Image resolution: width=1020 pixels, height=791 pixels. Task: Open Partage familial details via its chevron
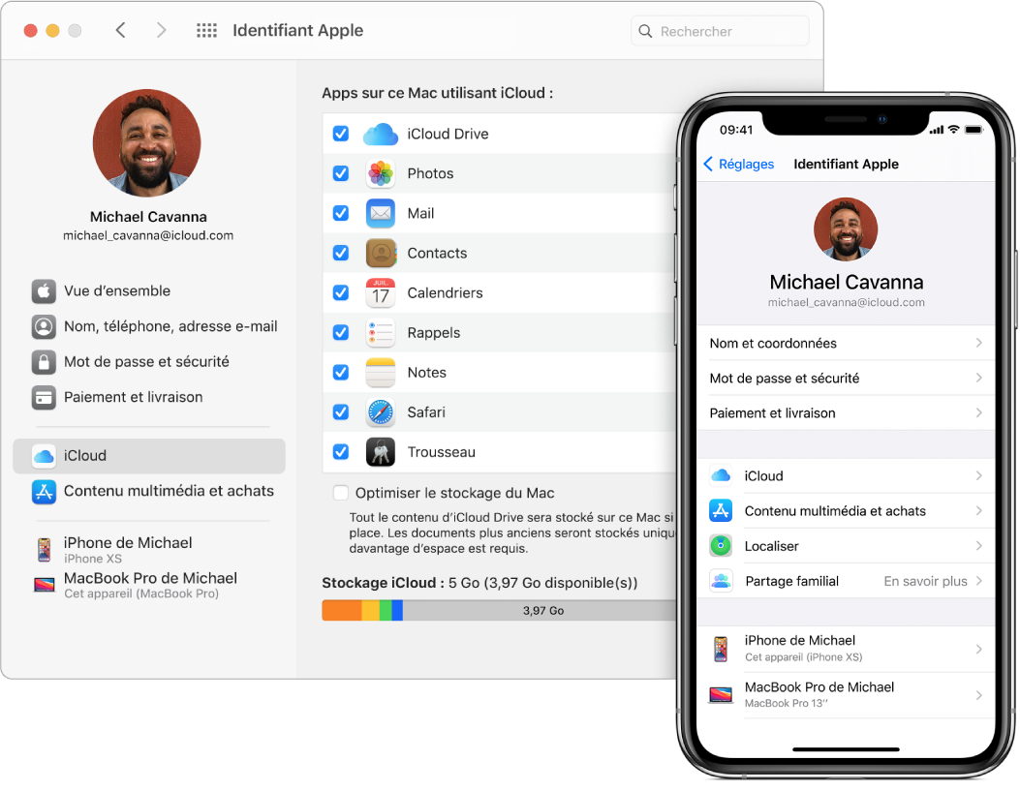(981, 581)
